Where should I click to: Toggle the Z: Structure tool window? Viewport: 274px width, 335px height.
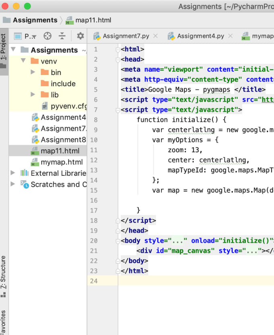pos(3,276)
